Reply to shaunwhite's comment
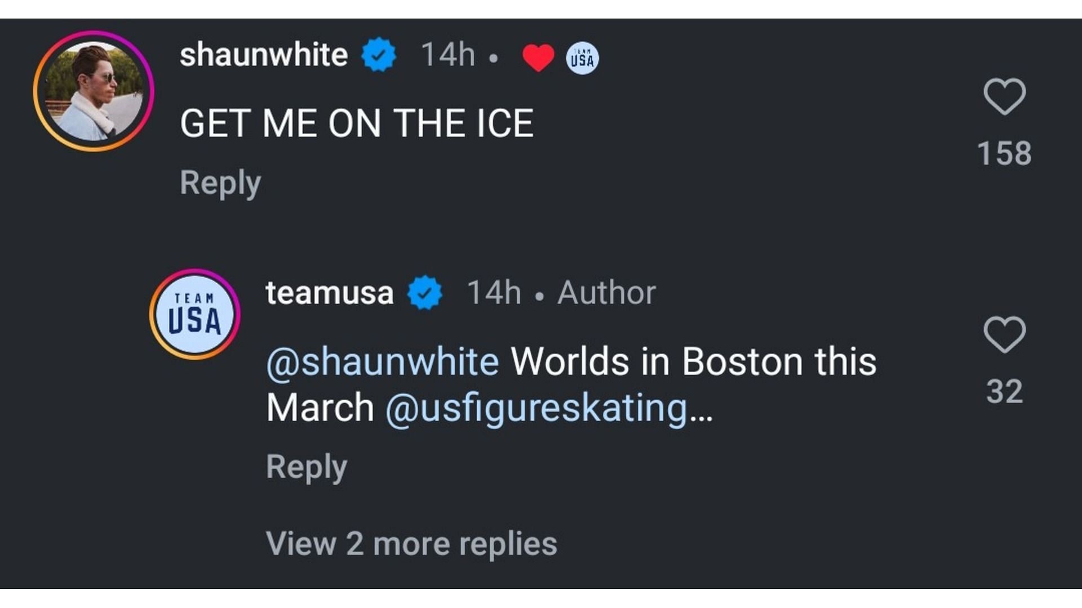1082x608 pixels. click(x=220, y=183)
